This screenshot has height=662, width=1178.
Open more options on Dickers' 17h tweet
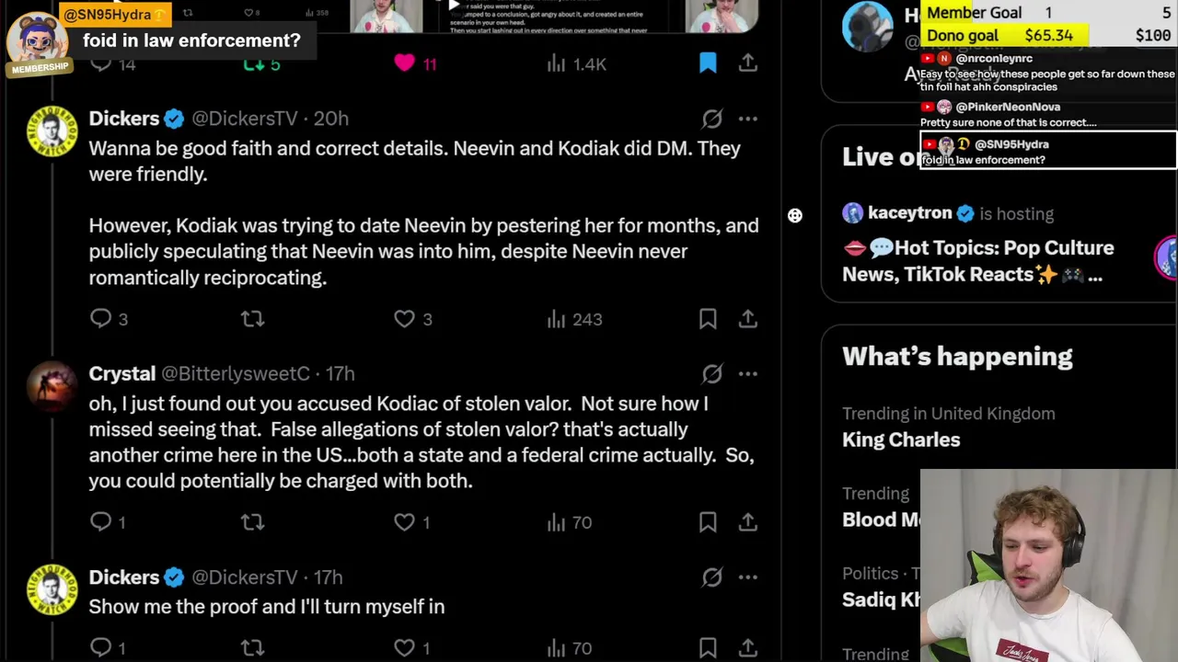(748, 577)
